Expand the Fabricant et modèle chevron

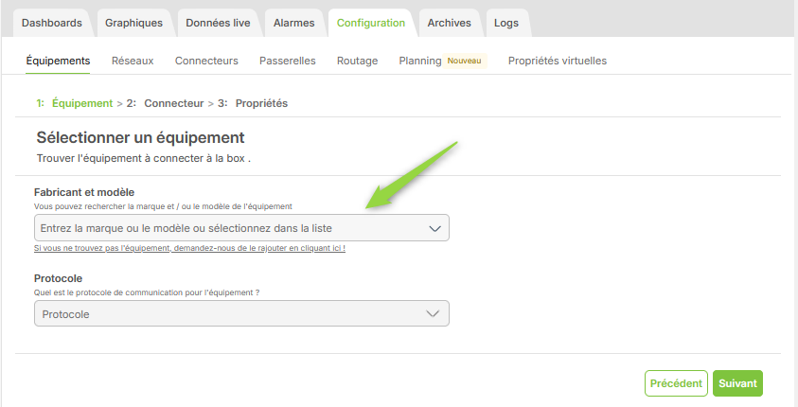(434, 228)
